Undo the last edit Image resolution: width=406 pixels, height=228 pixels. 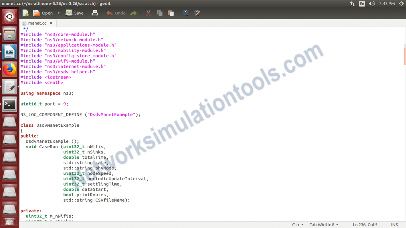pos(116,13)
